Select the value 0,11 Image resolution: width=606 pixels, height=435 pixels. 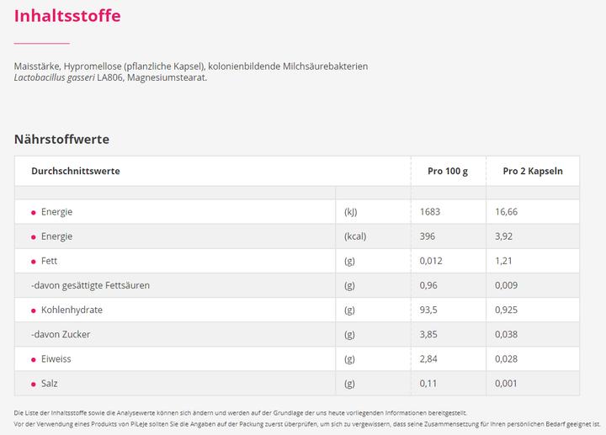pos(428,383)
